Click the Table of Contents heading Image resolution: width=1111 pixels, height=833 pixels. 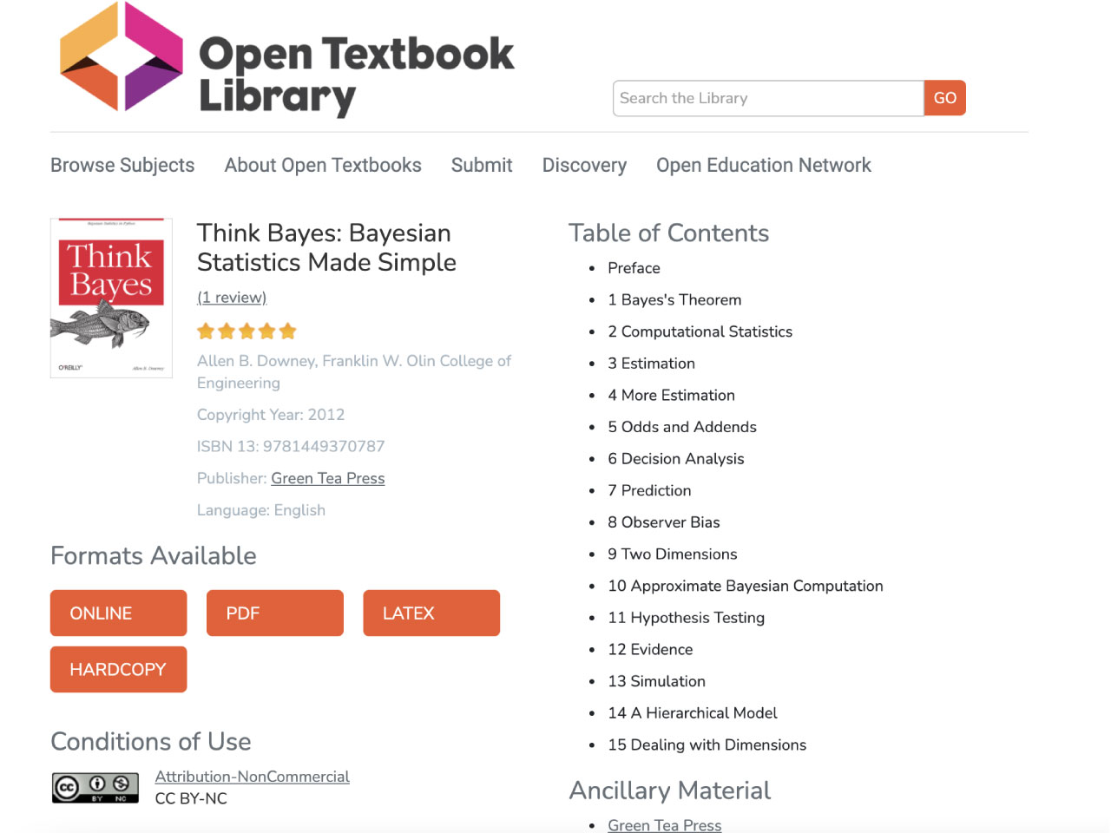tap(668, 233)
